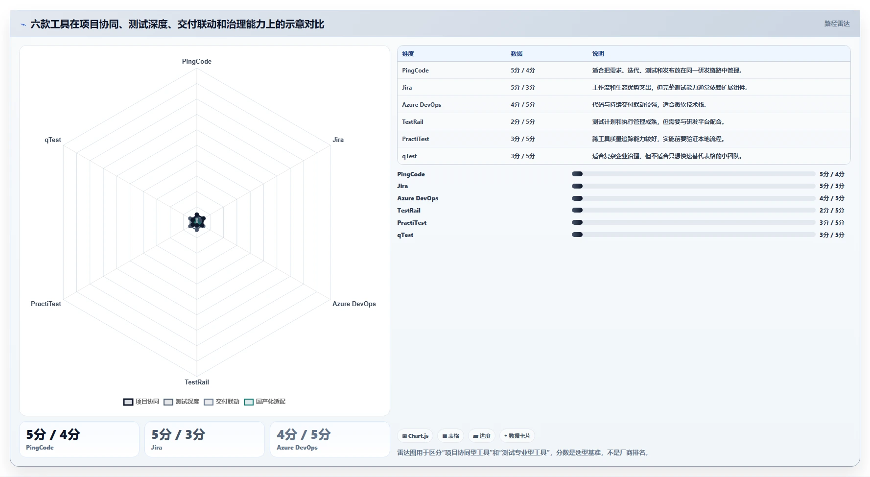Click the PractiTest progress bar
Image resolution: width=870 pixels, height=477 pixels.
(693, 222)
